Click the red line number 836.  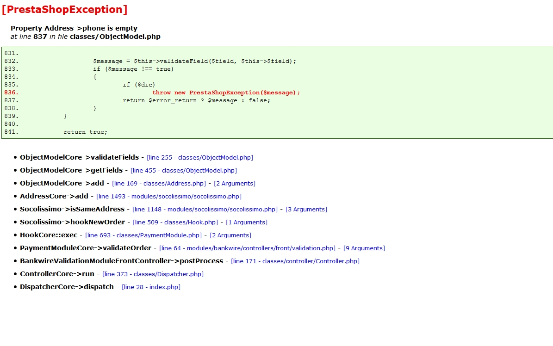click(x=11, y=93)
